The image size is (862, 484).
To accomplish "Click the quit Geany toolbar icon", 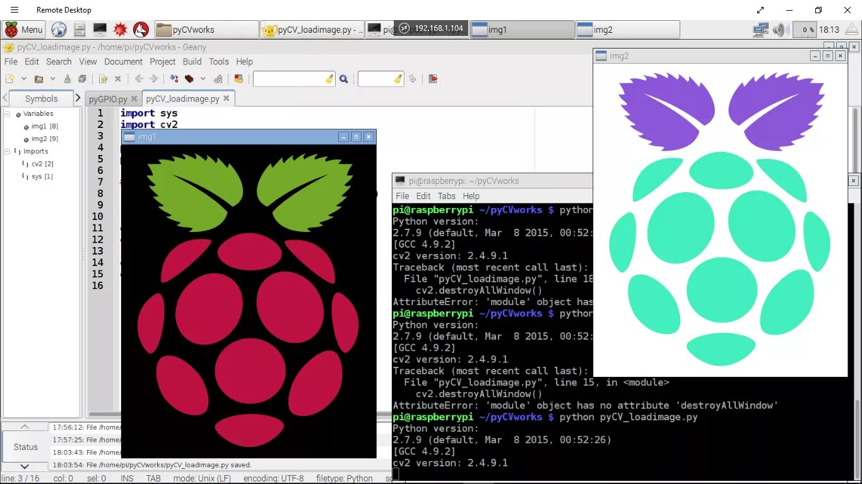I will pyautogui.click(x=433, y=79).
